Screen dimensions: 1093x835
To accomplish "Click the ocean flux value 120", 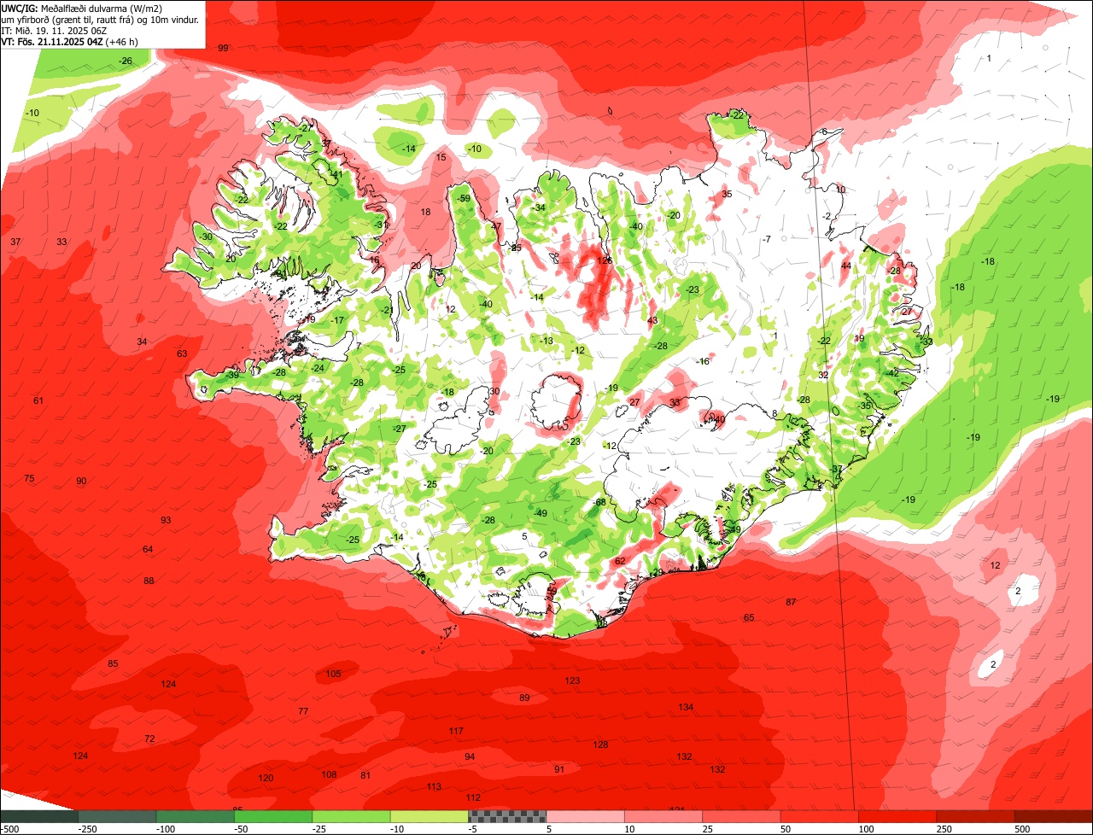I will pos(266,778).
